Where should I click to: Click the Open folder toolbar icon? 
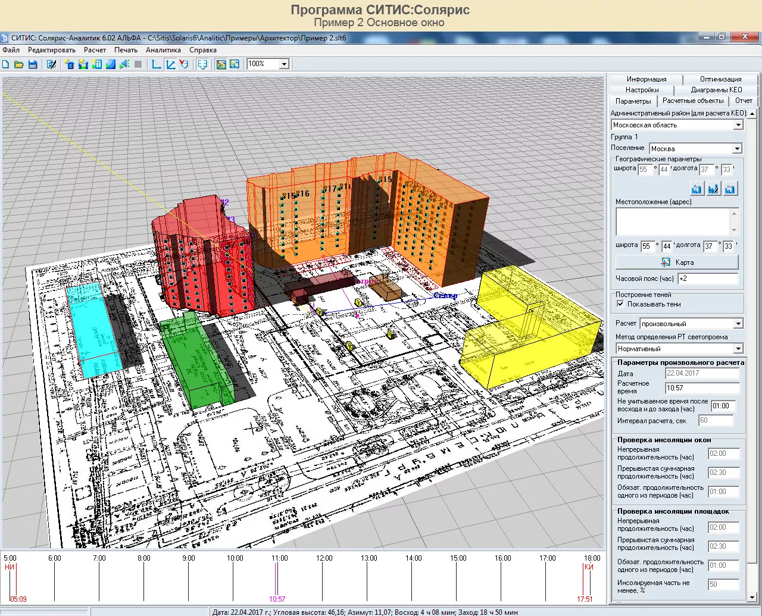tap(19, 64)
